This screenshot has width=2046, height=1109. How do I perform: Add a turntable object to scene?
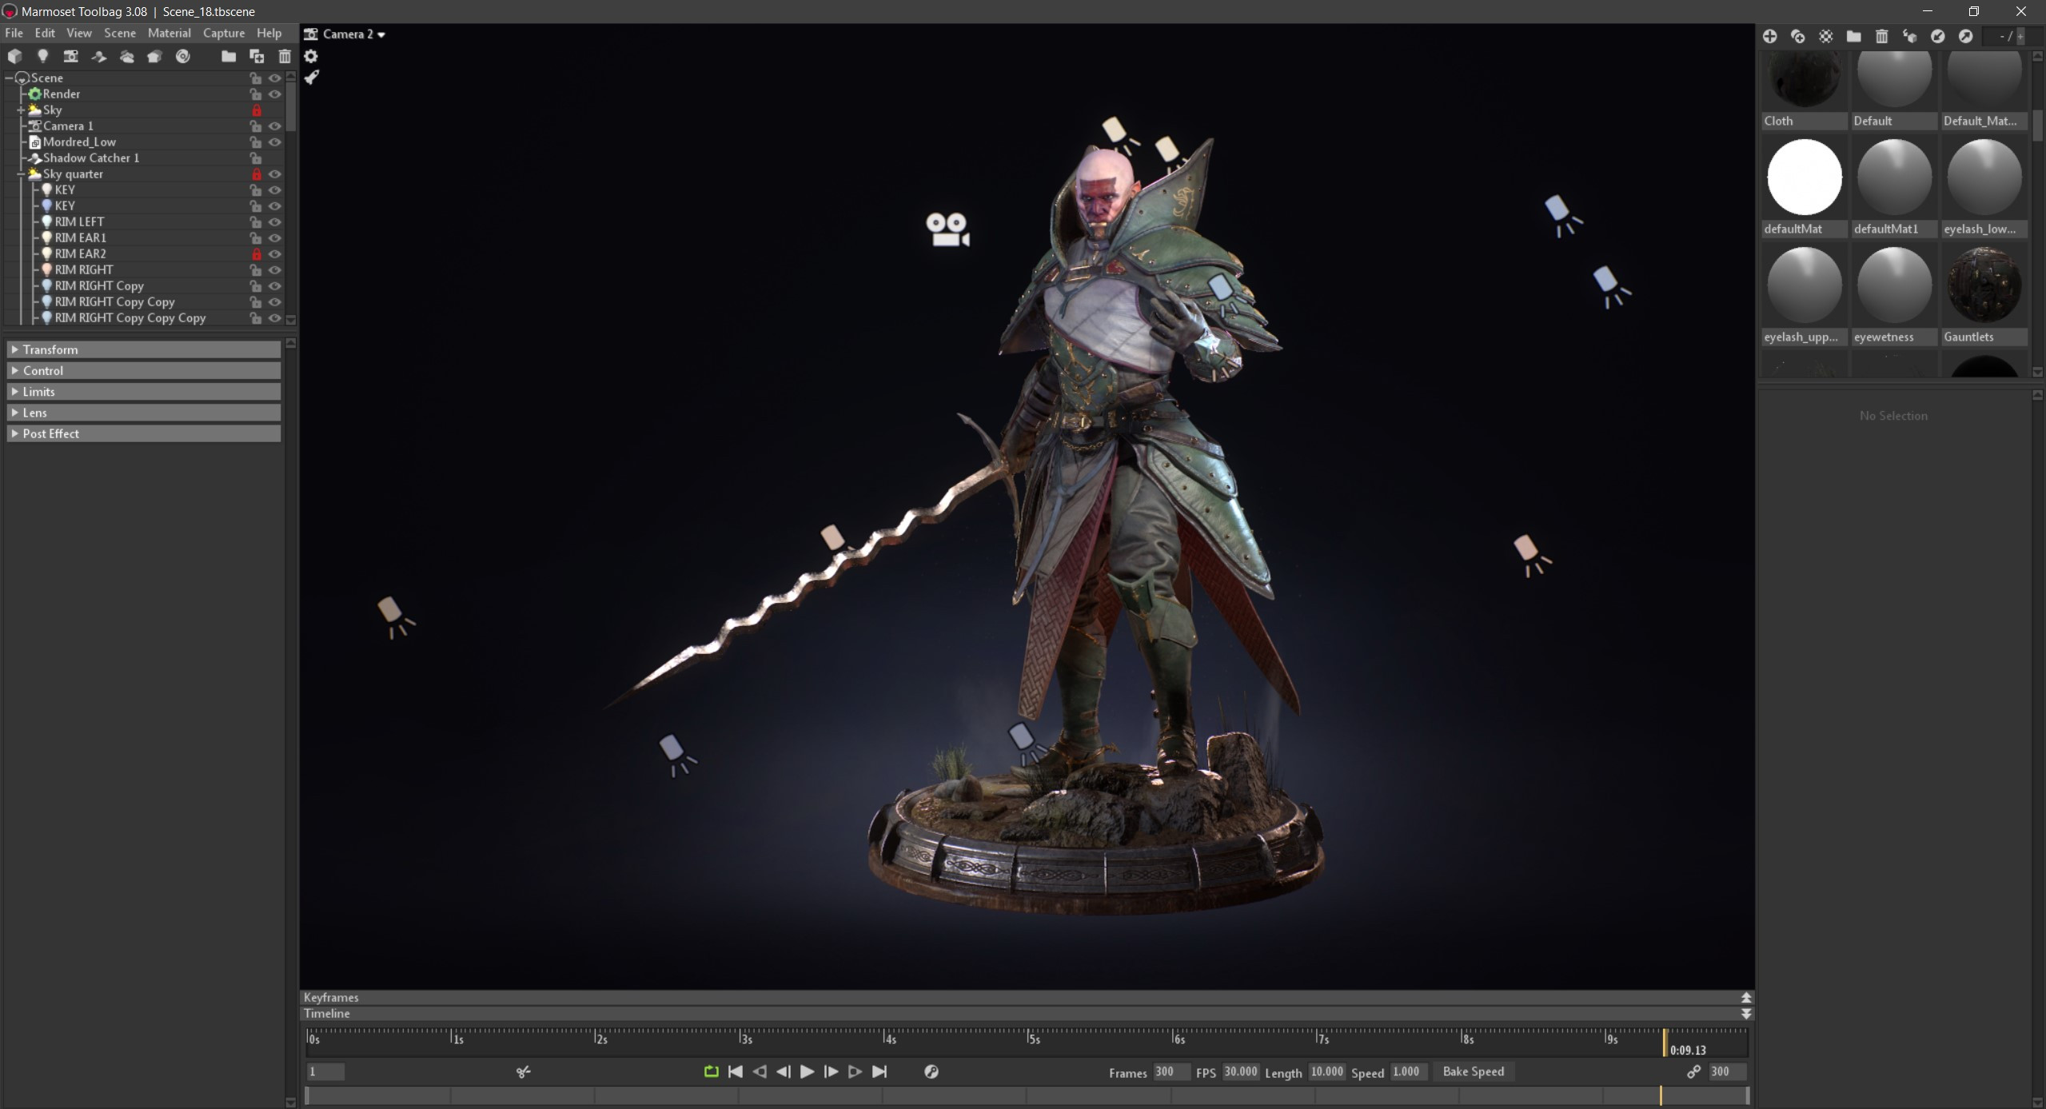(183, 56)
